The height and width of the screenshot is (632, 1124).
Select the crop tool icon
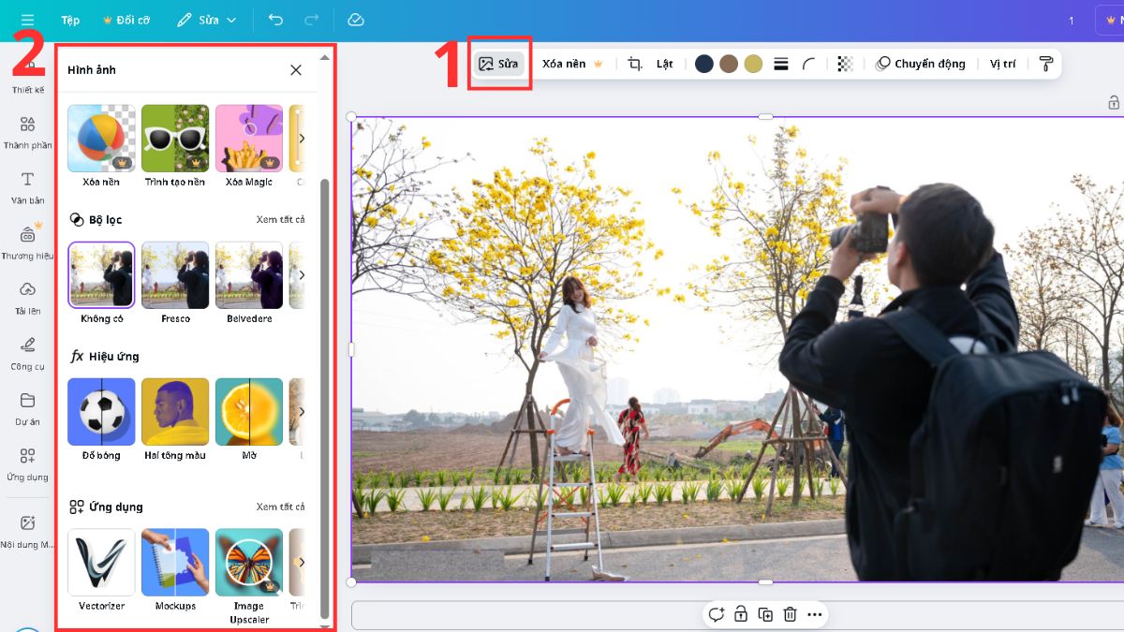[x=635, y=64]
